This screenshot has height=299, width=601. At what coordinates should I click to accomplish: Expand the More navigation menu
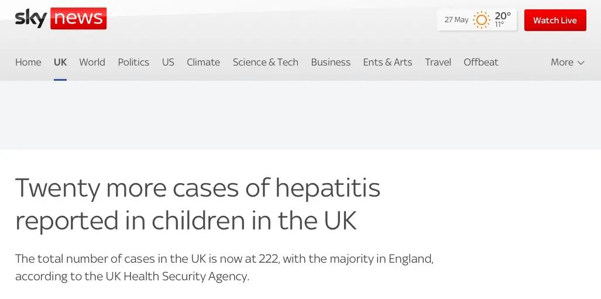[x=567, y=62]
